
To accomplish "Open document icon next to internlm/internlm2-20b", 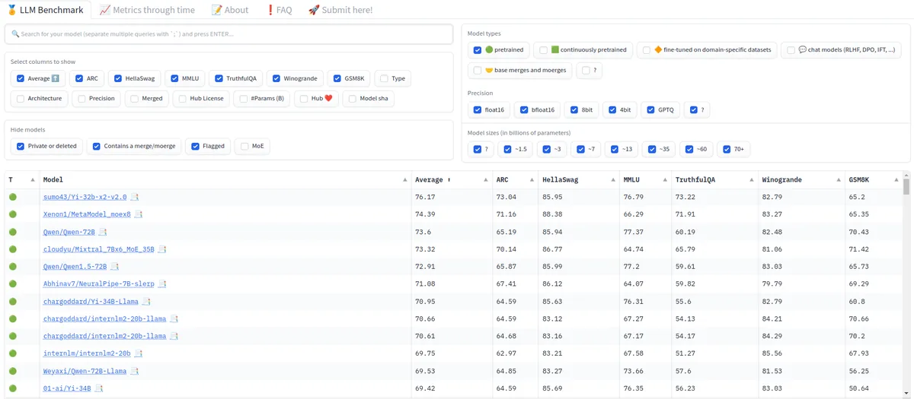I will (139, 353).
